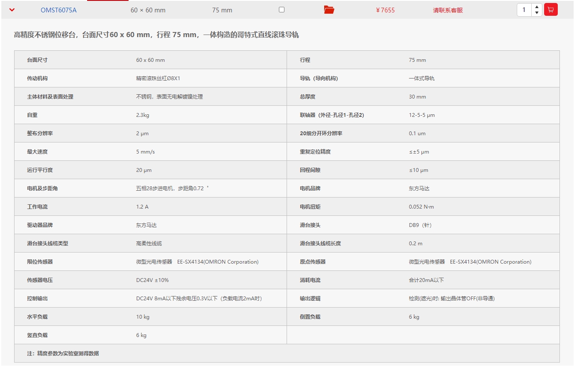Click the 75 mm travel value in product row
Image resolution: width=574 pixels, height=366 pixels.
tap(222, 10)
